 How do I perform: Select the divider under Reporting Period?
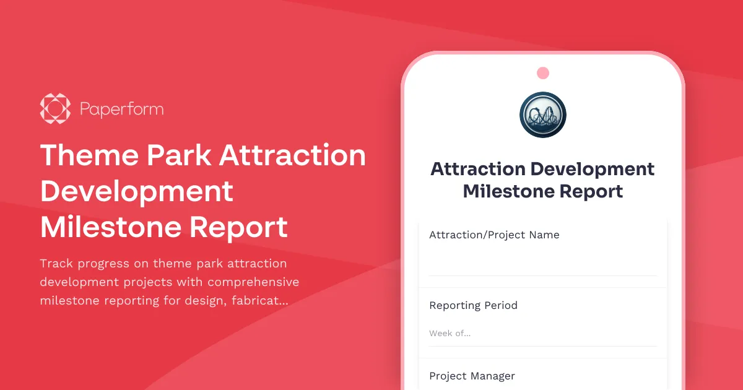tap(542, 346)
